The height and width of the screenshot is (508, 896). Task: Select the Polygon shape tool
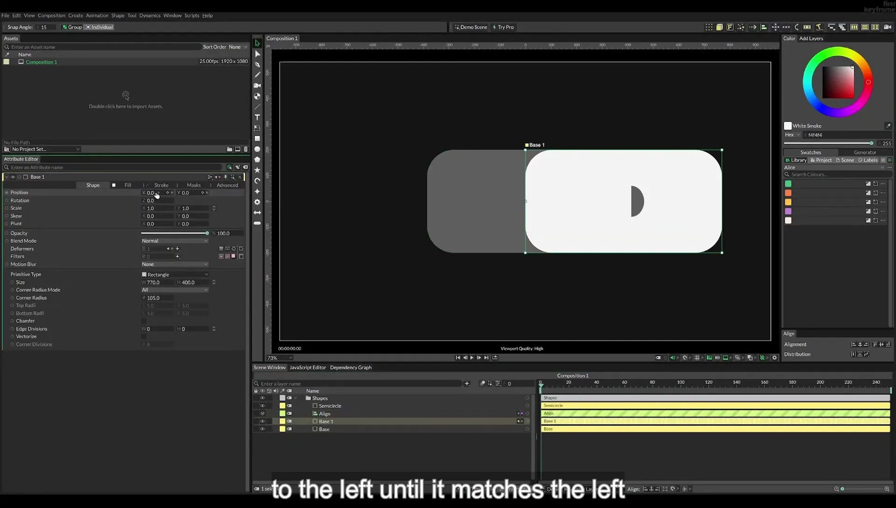pyautogui.click(x=257, y=160)
